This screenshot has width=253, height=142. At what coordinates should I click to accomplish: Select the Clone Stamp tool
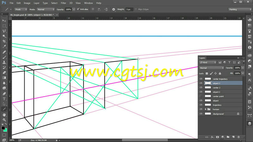point(4,62)
